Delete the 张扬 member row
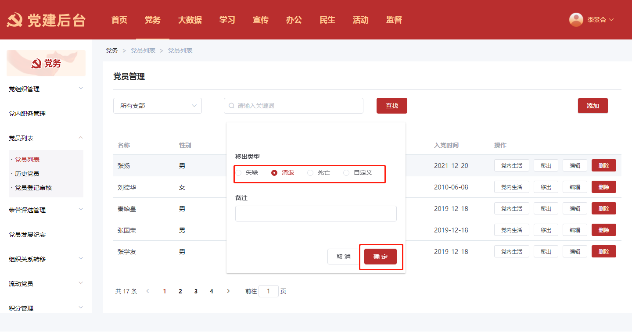This screenshot has width=632, height=332. click(x=603, y=165)
